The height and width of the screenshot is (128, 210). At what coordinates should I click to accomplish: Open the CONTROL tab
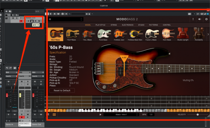pos(167,25)
